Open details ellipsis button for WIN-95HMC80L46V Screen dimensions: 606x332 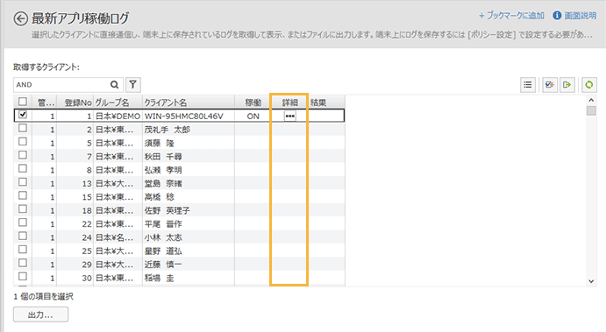pos(290,116)
